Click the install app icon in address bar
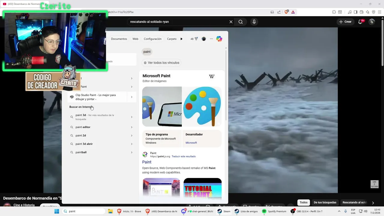This screenshot has height=216, width=384. (272, 12)
